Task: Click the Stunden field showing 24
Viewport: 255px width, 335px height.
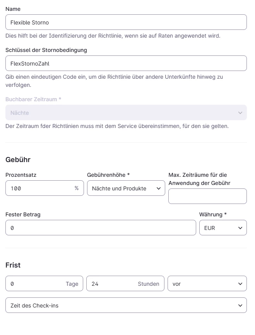Action: pyautogui.click(x=114, y=284)
